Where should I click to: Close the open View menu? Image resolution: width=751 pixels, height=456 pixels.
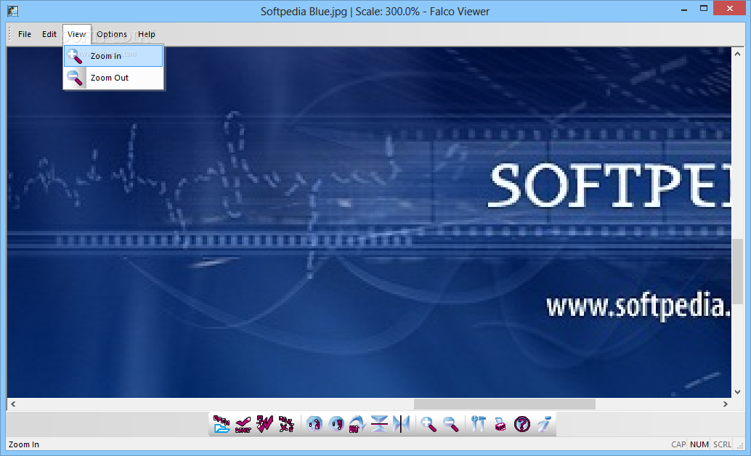point(77,34)
